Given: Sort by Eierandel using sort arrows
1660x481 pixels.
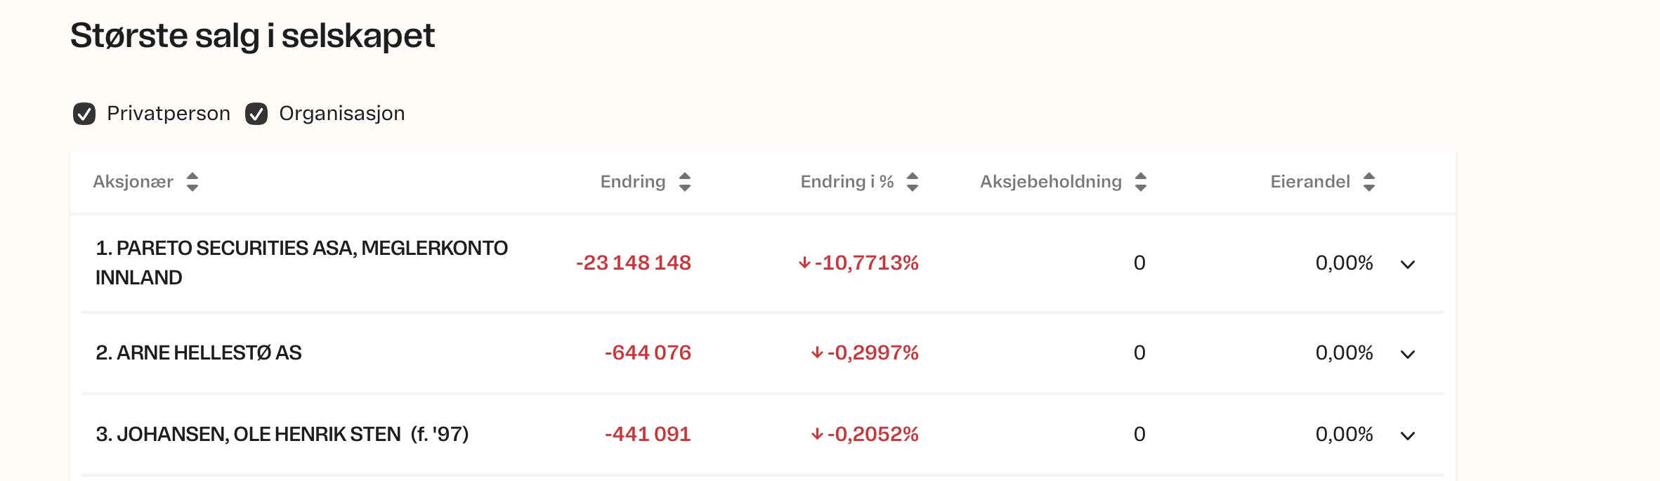Looking at the screenshot, I should 1369,182.
